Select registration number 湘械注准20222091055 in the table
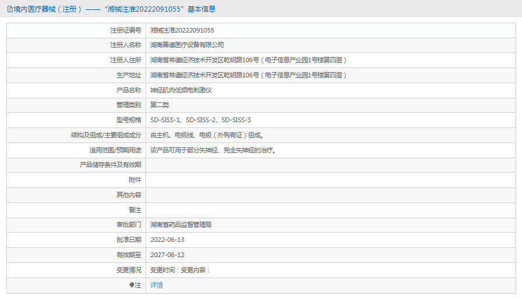Screen dimensions: 522x299 [182, 30]
